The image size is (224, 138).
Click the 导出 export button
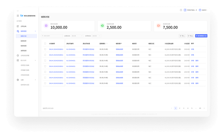[x=190, y=36]
